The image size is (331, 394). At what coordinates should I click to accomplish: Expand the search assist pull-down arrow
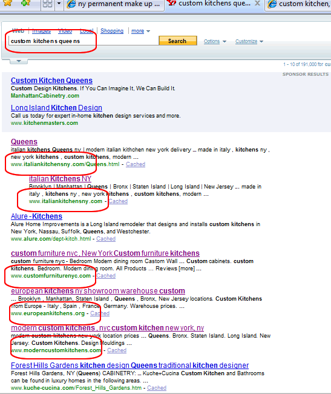coord(19,61)
